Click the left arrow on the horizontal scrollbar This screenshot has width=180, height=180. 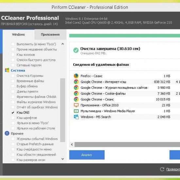coord(72,144)
